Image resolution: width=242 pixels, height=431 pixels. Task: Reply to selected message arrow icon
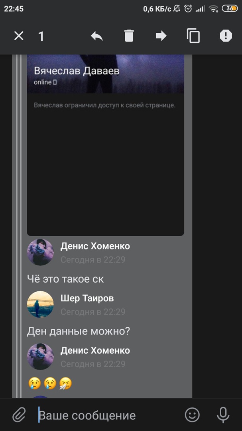97,36
